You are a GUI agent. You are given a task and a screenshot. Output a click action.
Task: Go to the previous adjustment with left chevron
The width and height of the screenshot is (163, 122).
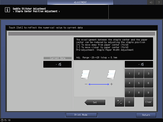tap(14, 12)
